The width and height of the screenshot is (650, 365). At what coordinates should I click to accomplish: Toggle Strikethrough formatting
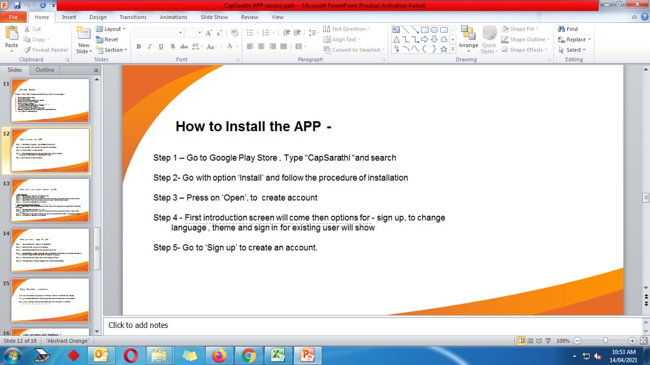click(184, 46)
